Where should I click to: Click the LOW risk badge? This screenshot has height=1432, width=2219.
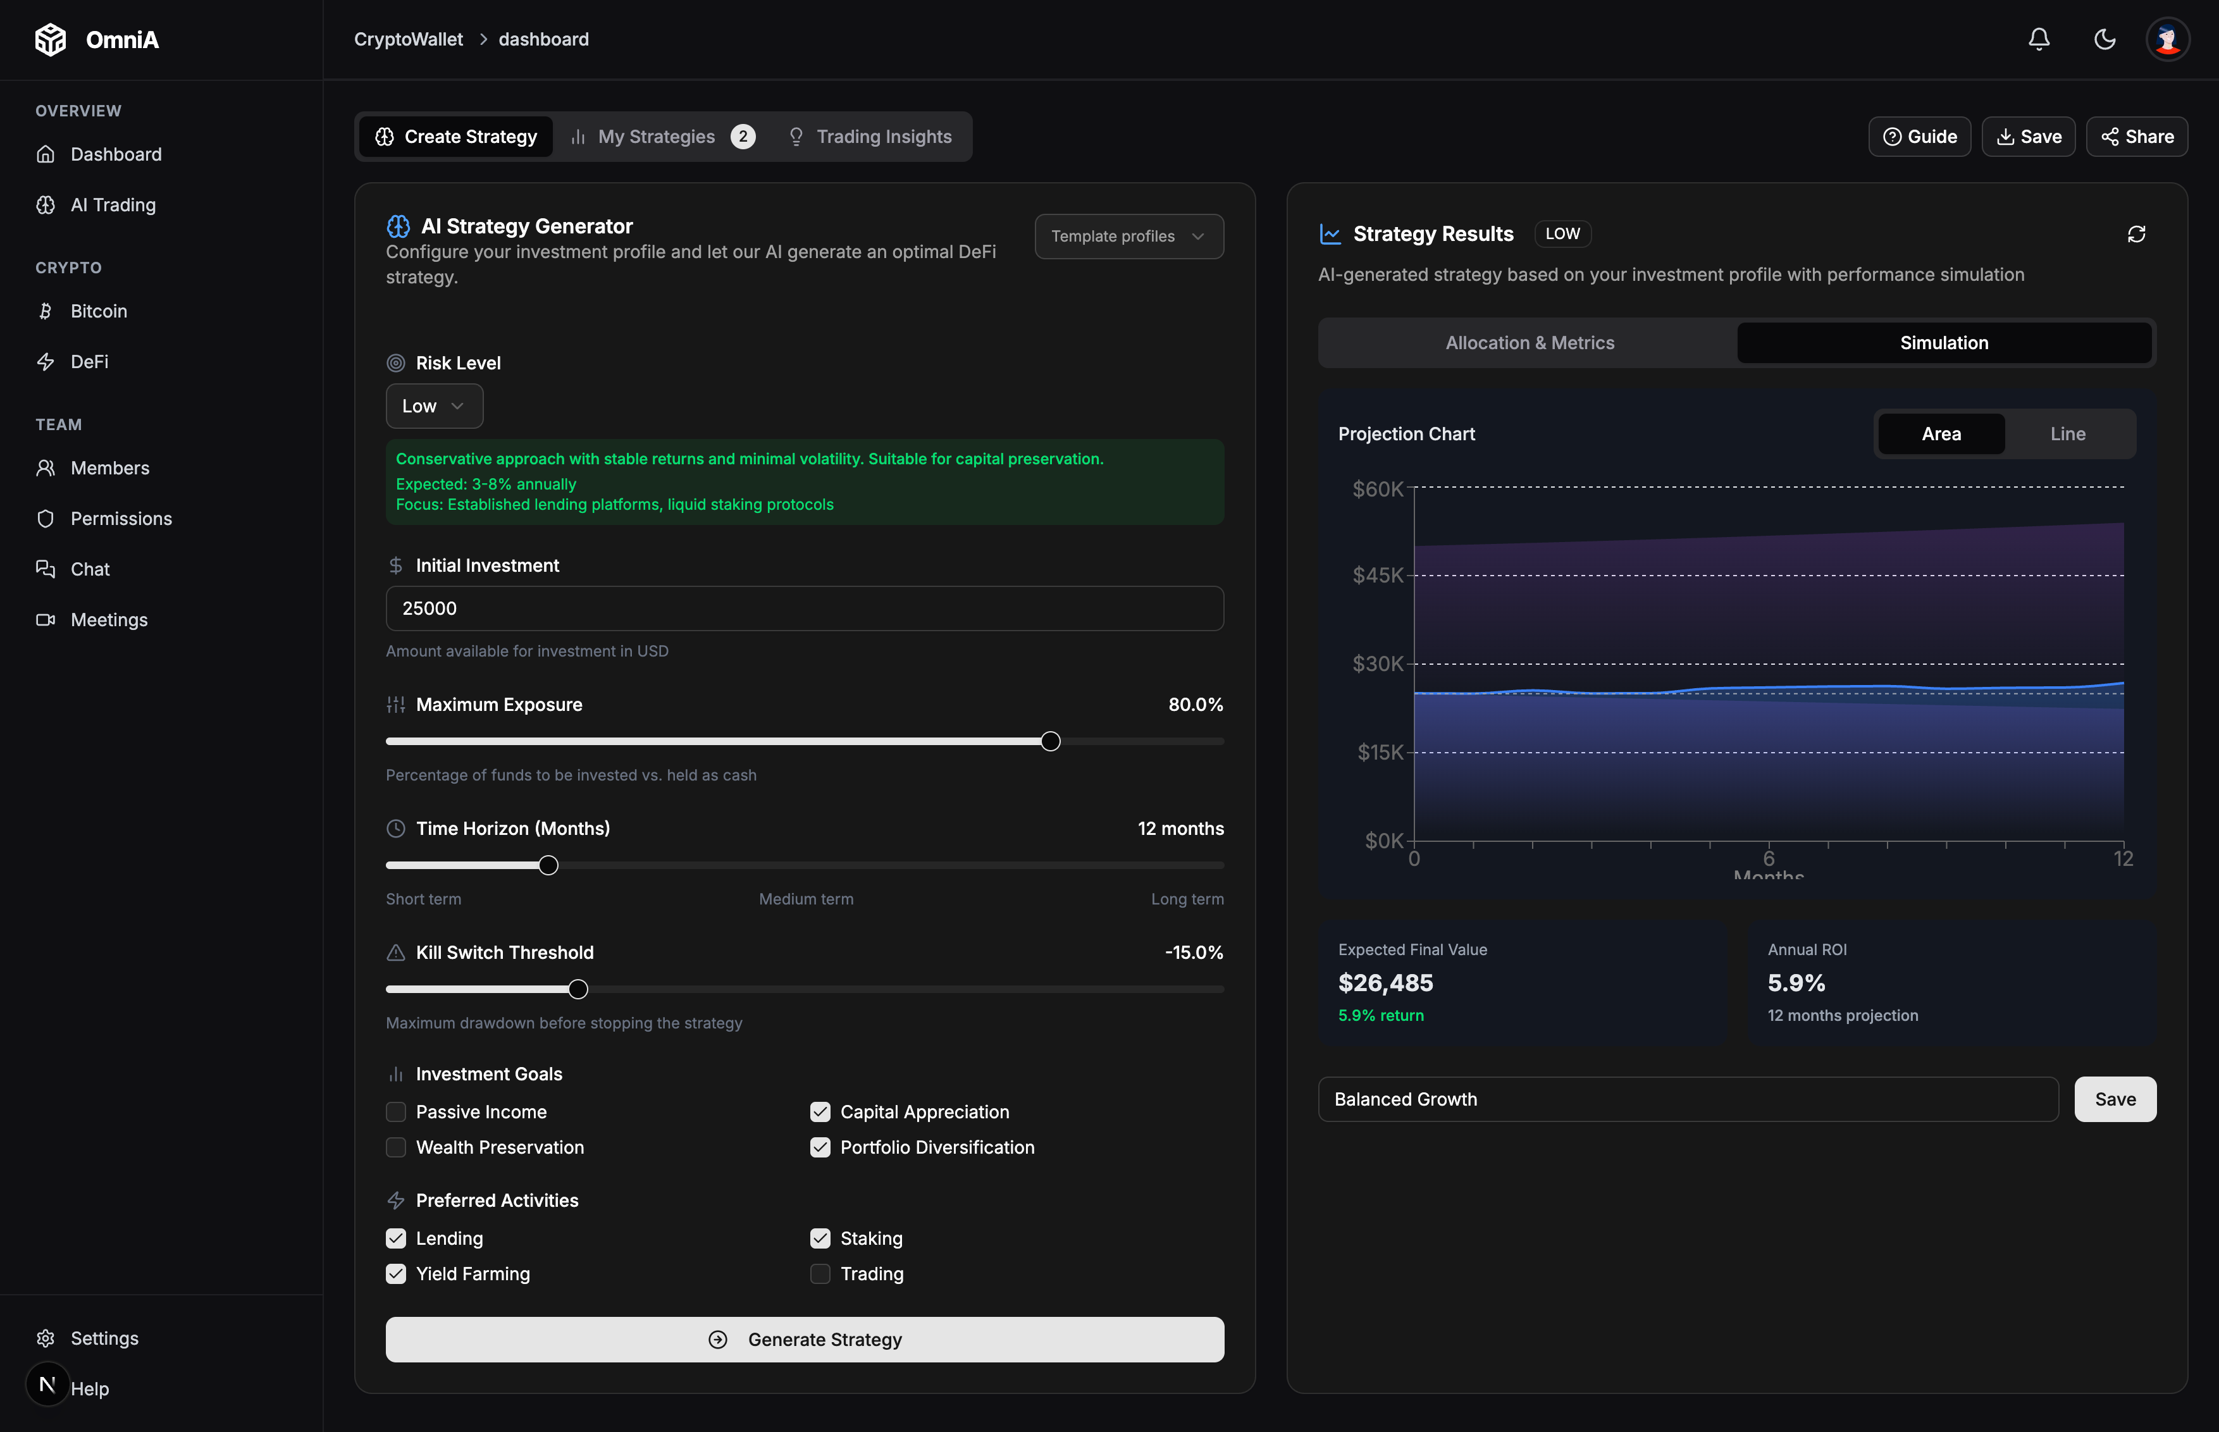click(x=1562, y=234)
